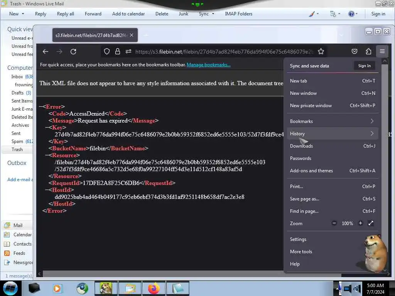Open the New dropdown in Live Mail
Image resolution: width=395 pixels, height=296 pixels.
[17, 14]
